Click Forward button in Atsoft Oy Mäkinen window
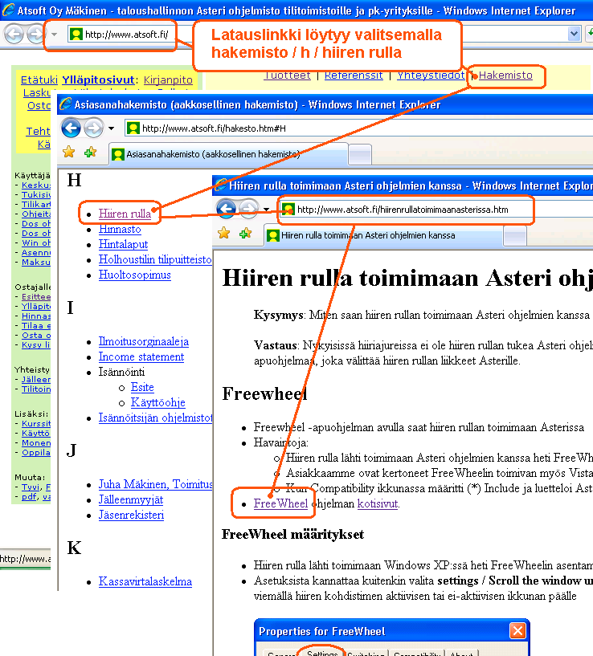The image size is (593, 656). 35,35
